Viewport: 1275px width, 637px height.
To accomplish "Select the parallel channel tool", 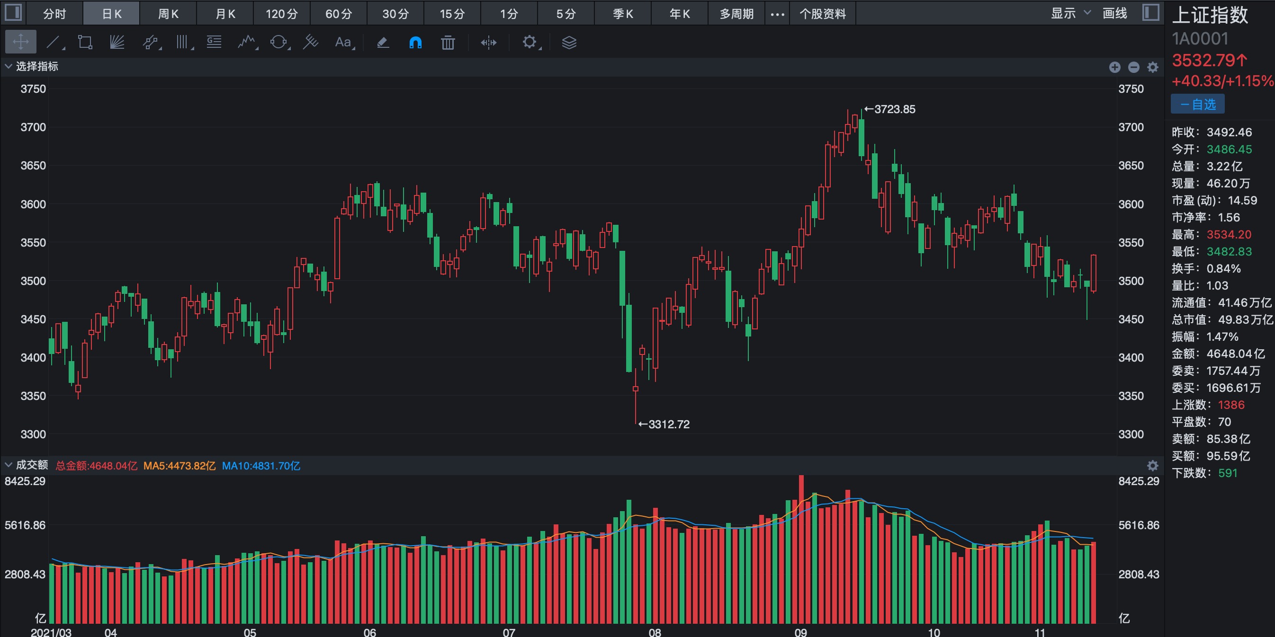I will 151,42.
